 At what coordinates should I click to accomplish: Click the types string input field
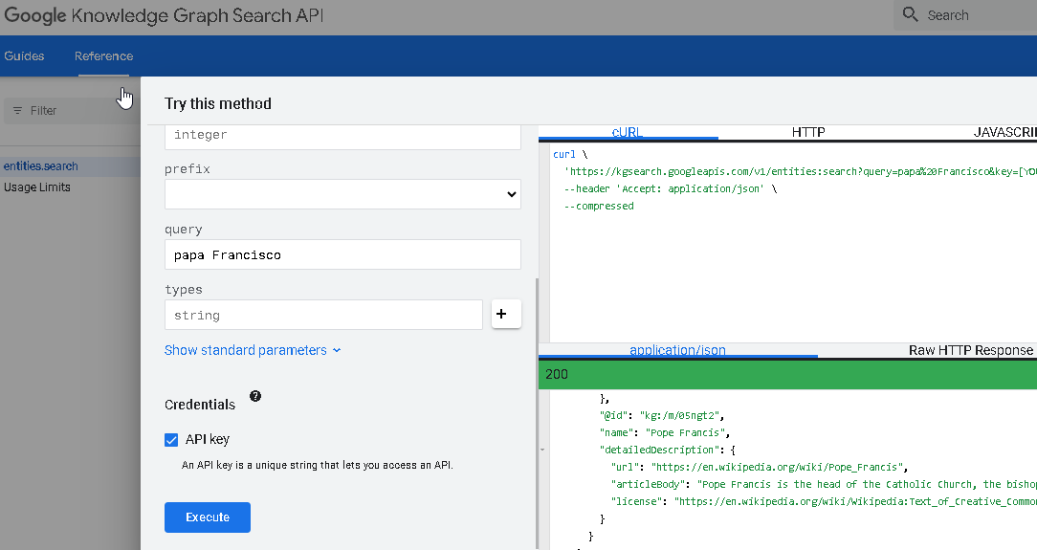(x=323, y=315)
